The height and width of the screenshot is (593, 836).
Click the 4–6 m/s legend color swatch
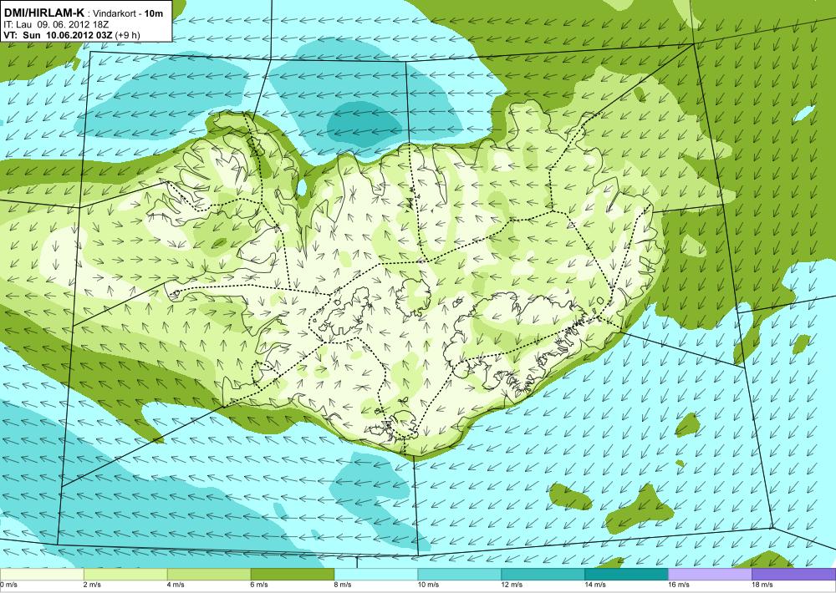click(x=209, y=575)
